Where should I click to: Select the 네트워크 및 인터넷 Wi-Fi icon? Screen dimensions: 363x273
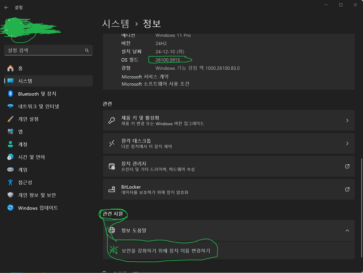pyautogui.click(x=11, y=106)
